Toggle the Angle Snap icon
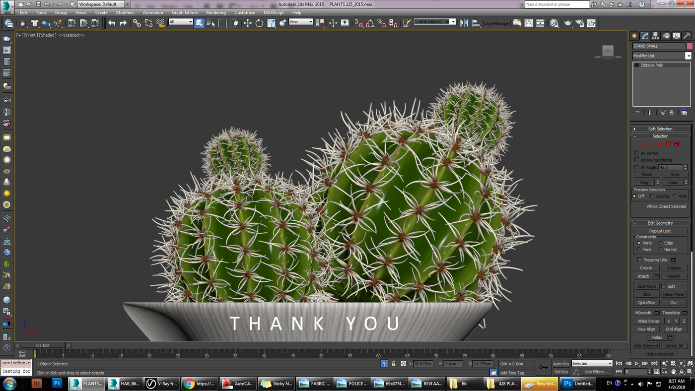This screenshot has width=695, height=391. tap(370, 23)
